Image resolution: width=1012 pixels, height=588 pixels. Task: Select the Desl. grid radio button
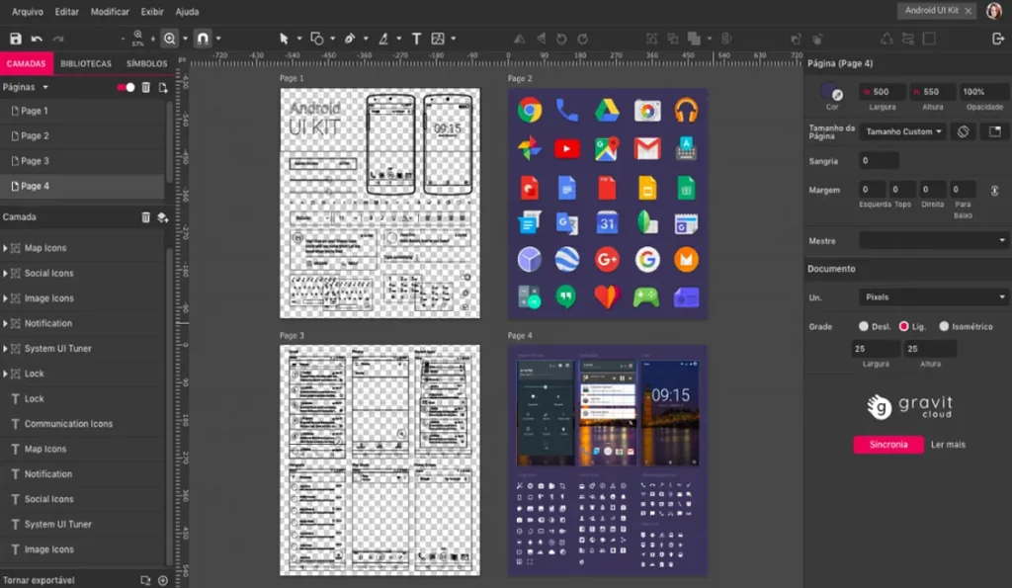point(864,326)
